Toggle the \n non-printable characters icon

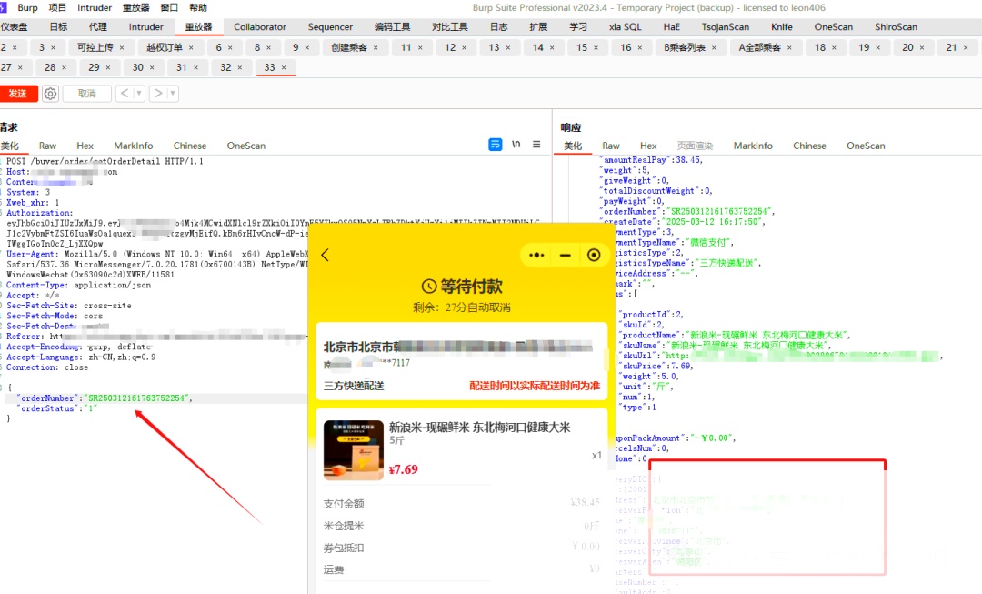pos(516,144)
